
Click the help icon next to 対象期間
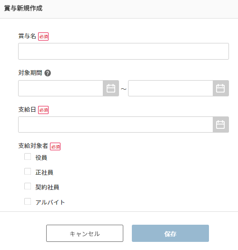pos(48,73)
